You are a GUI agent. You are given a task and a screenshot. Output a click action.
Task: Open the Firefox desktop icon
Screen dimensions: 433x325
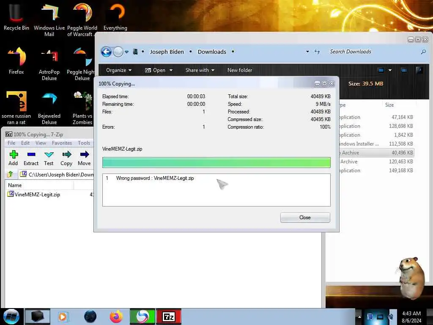tap(16, 60)
